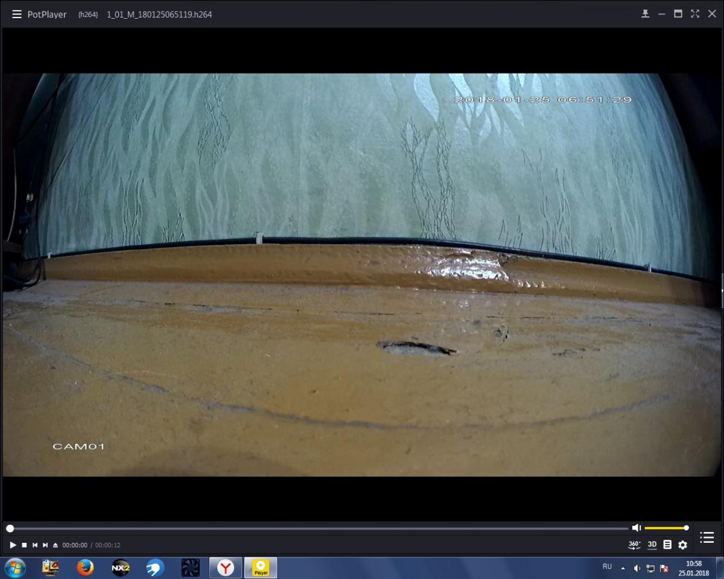Click the elapsed time 00:00:00
Image resolution: width=724 pixels, height=579 pixels.
coord(75,545)
